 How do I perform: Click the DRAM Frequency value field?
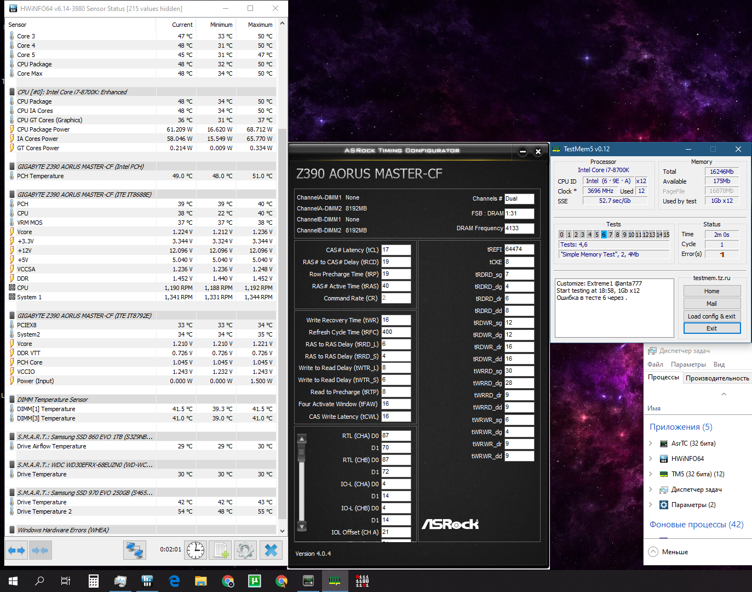tap(519, 229)
